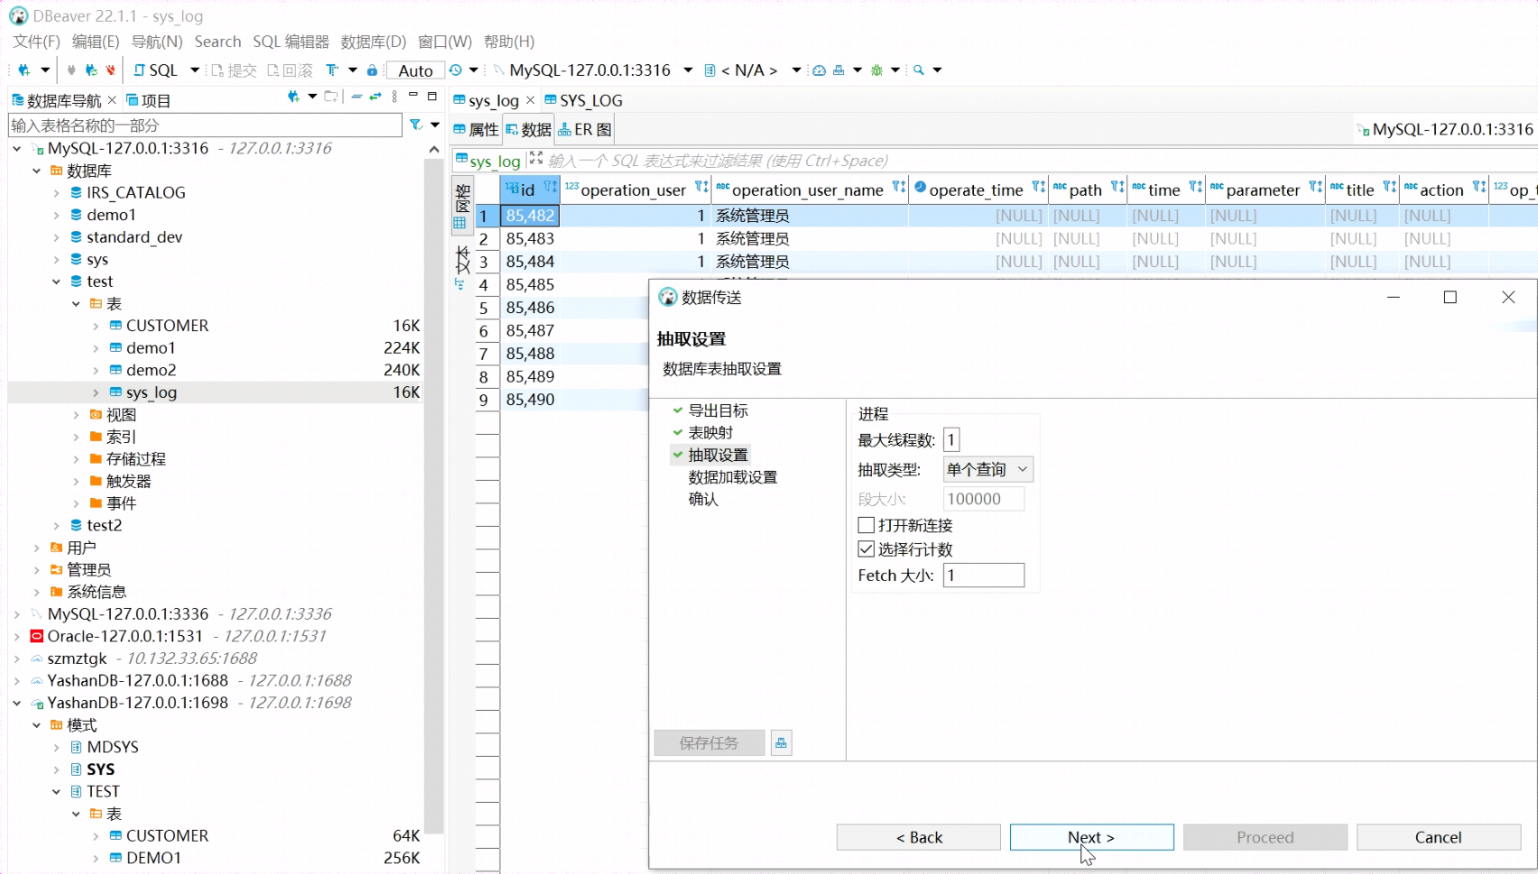
Task: Open the SQL 编辑器 menu
Action: tap(290, 41)
